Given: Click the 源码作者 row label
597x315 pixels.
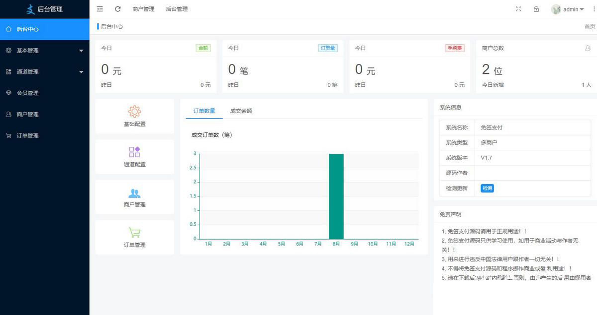Looking at the screenshot, I should (x=457, y=173).
